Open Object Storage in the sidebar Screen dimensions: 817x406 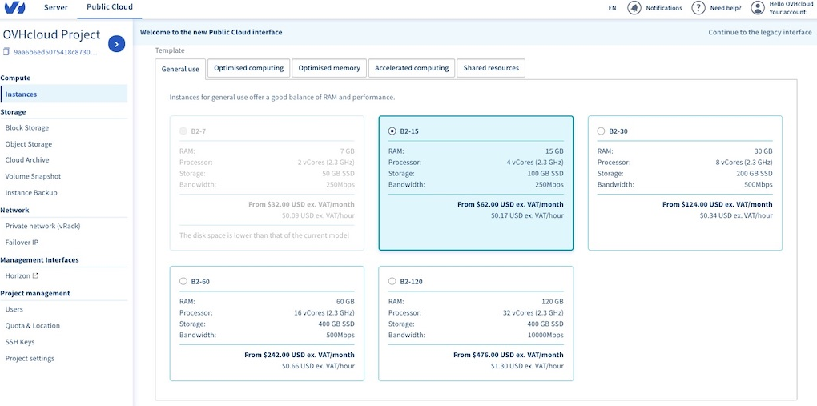click(x=29, y=144)
